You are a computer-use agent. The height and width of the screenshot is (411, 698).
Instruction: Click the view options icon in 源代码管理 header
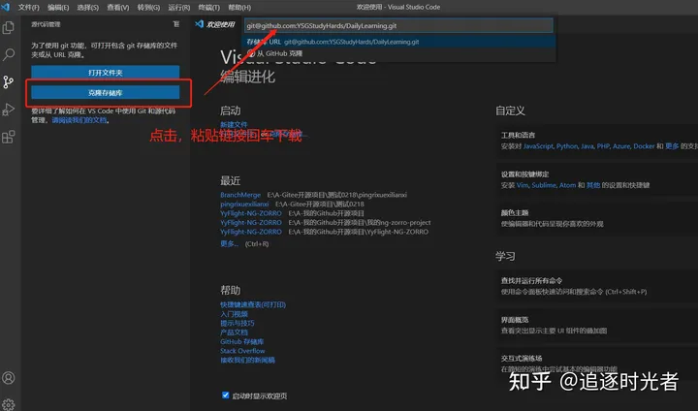pyautogui.click(x=176, y=24)
